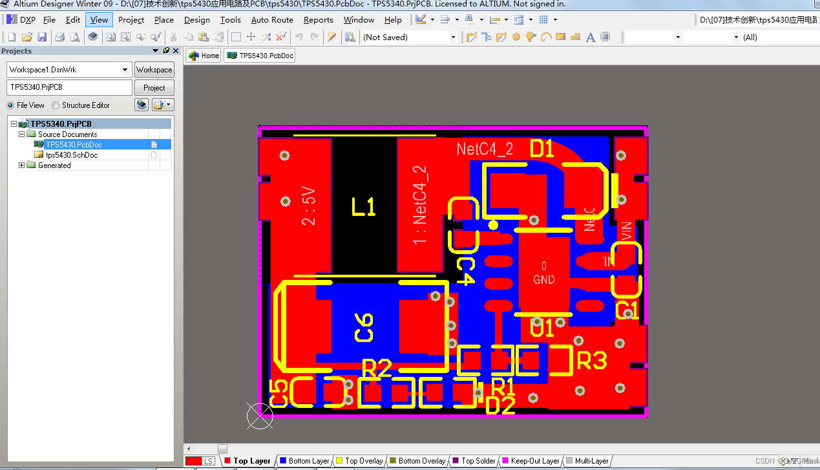Open the Workspace1.DsnWrk dropdown
This screenshot has width=820, height=470.
(x=125, y=69)
